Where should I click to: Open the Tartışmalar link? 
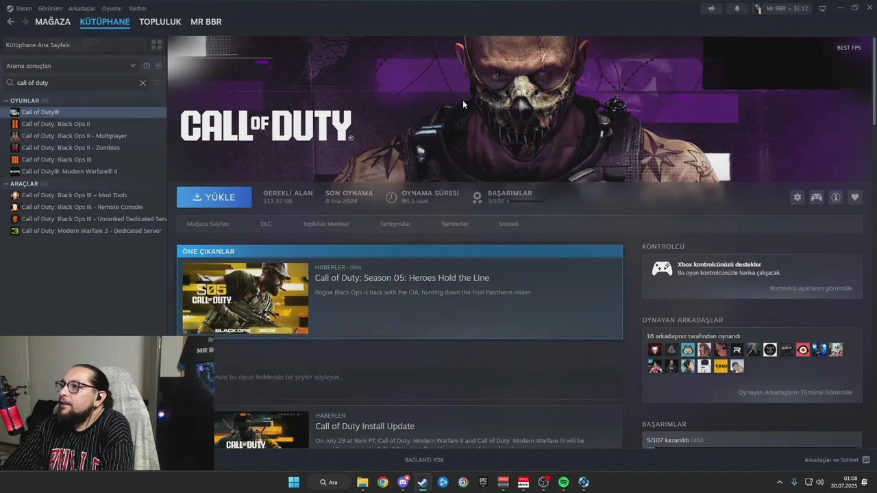pos(395,224)
